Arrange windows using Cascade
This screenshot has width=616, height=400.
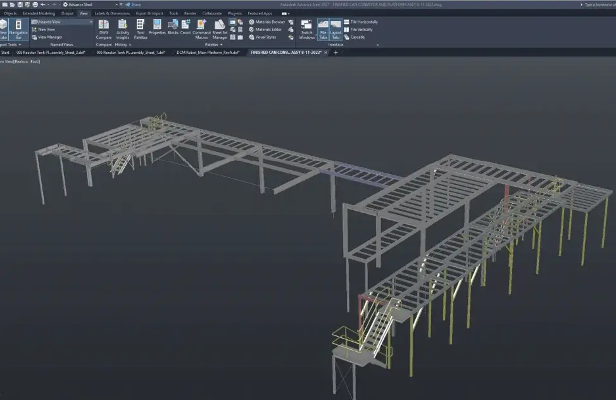point(355,37)
